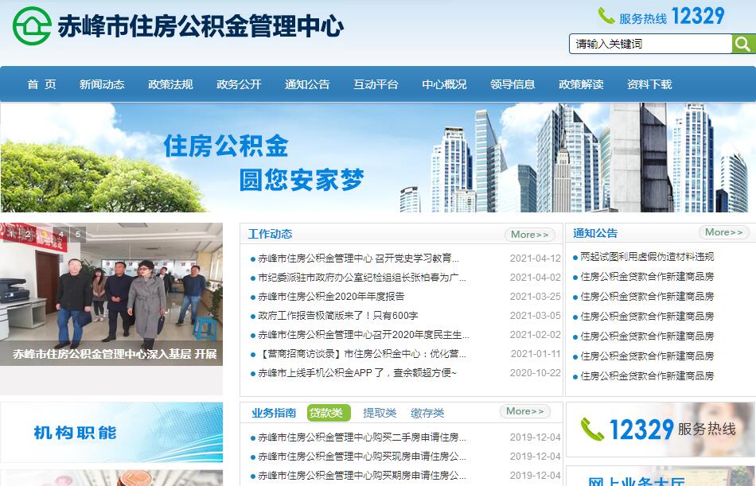756x486 pixels.
Task: Click the 请输入关键词 search input field
Action: coord(649,44)
